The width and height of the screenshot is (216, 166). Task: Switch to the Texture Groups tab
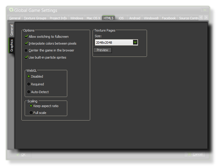point(35,18)
